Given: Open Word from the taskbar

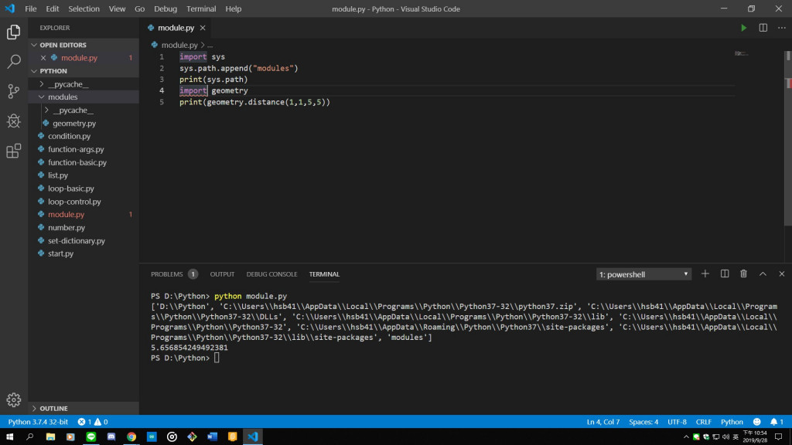Looking at the screenshot, I should pyautogui.click(x=212, y=437).
